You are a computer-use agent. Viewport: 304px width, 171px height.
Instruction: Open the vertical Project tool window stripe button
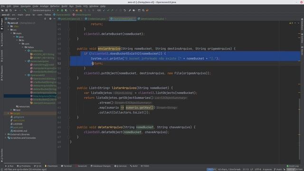click(x=2, y=24)
